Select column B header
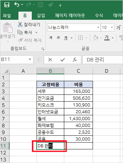This screenshot has width=123, height=163. pos(51,71)
